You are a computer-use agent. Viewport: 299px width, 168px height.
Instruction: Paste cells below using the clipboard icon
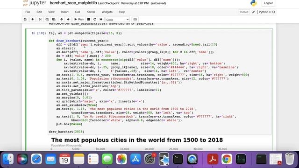[x=54, y=20]
